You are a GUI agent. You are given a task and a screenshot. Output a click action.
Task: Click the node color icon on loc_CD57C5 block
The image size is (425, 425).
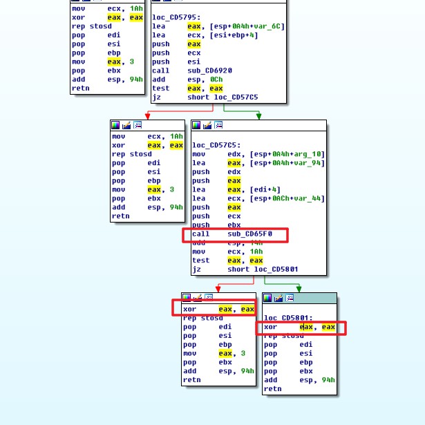(196, 125)
